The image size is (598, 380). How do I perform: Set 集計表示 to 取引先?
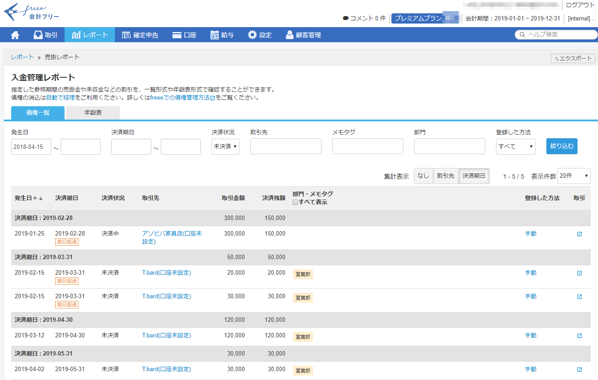[x=446, y=176]
